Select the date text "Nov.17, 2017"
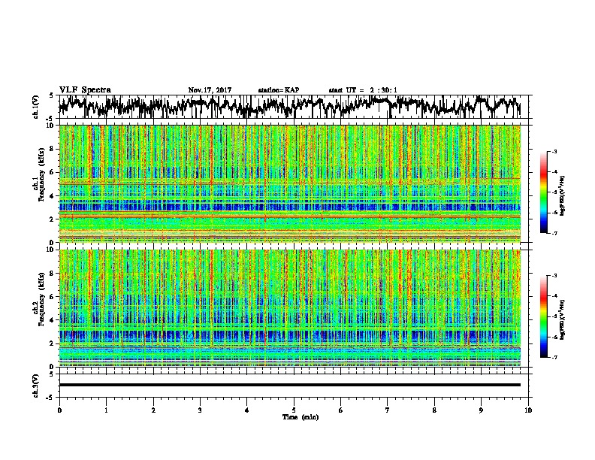The width and height of the screenshot is (595, 460). click(x=210, y=90)
